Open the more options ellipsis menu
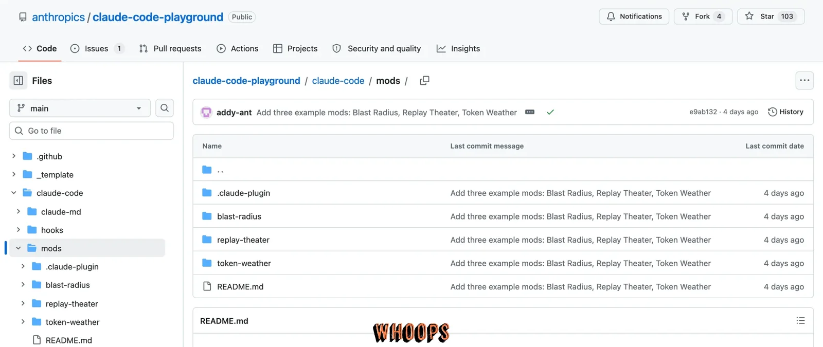This screenshot has height=347, width=823. 804,81
